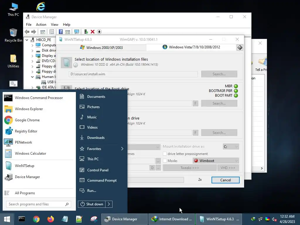The height and width of the screenshot is (225, 300).
Task: Click the MBR green status indicator
Action: 236,86
